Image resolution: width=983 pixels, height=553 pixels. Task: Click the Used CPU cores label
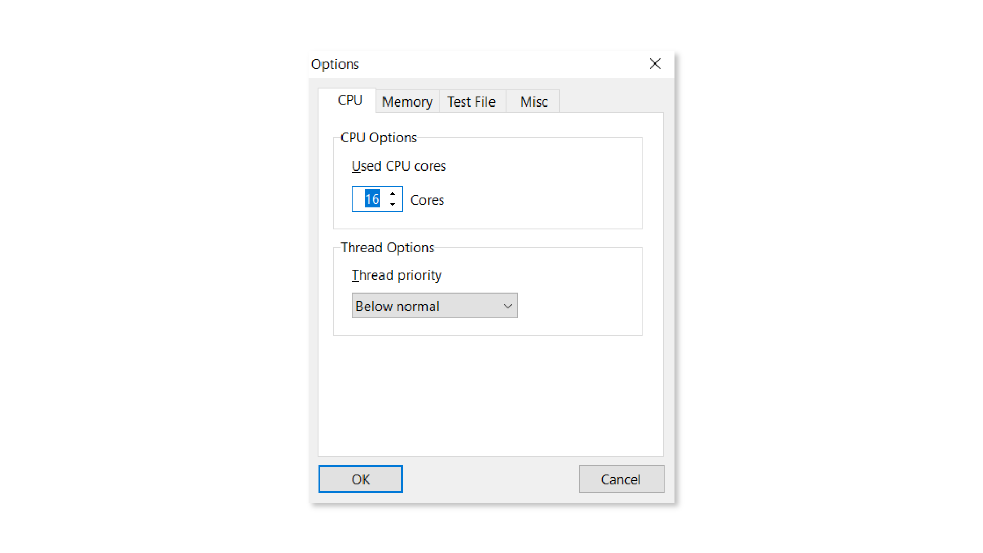tap(398, 166)
